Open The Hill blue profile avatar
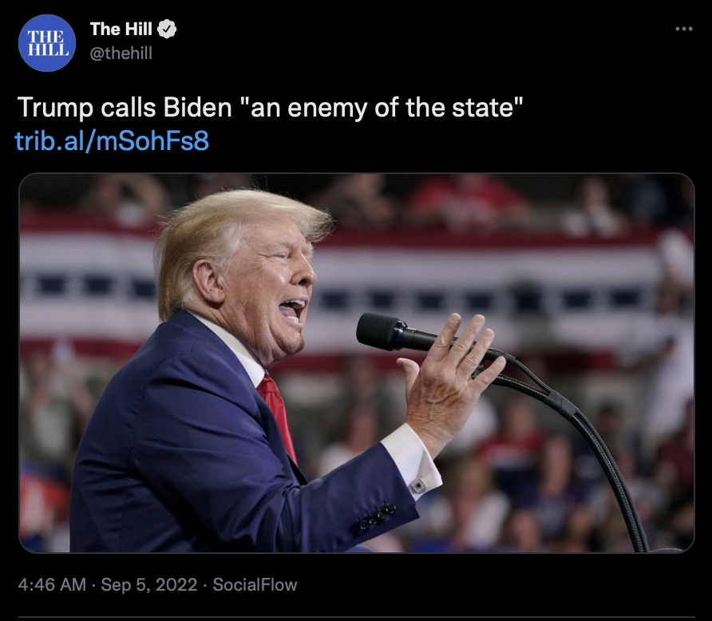Viewport: 712px width, 621px height. click(x=47, y=42)
